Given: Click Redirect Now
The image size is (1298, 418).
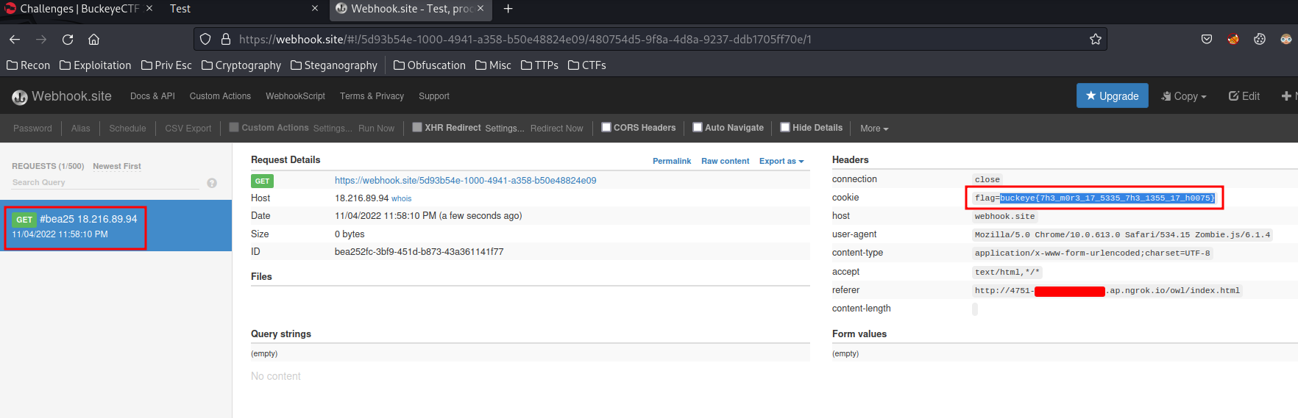Looking at the screenshot, I should tap(556, 129).
